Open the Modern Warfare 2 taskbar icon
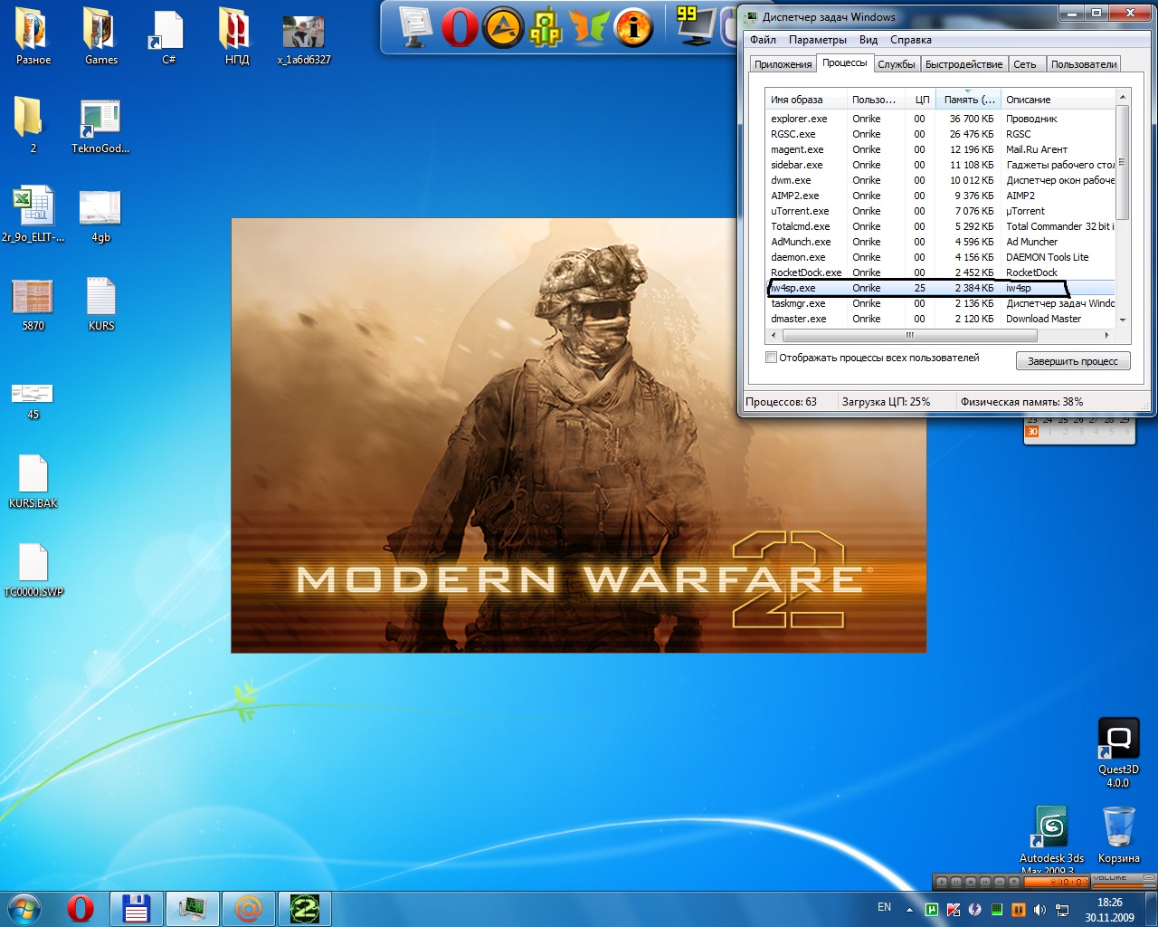This screenshot has width=1158, height=927. tap(304, 908)
